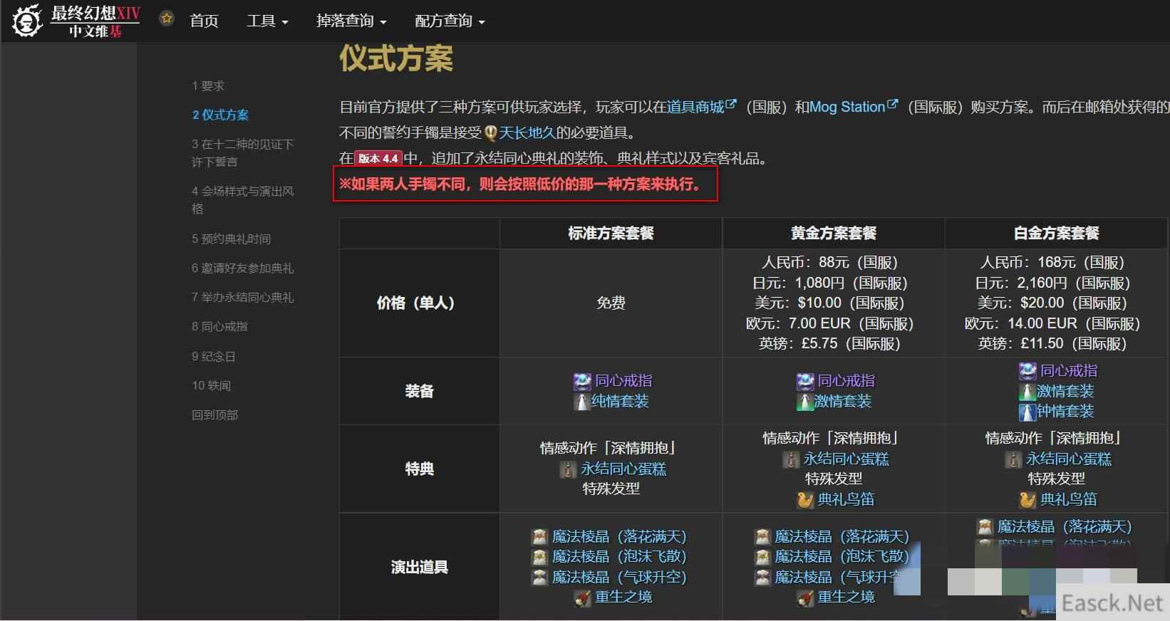Click the 钟情套装 icon

pyautogui.click(x=1027, y=412)
